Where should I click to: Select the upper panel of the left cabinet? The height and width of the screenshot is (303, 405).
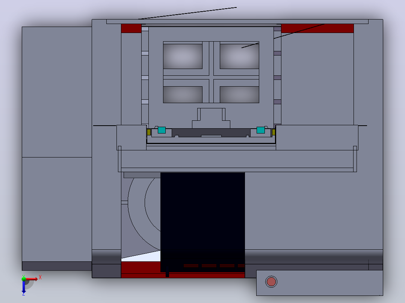[x=57, y=92]
